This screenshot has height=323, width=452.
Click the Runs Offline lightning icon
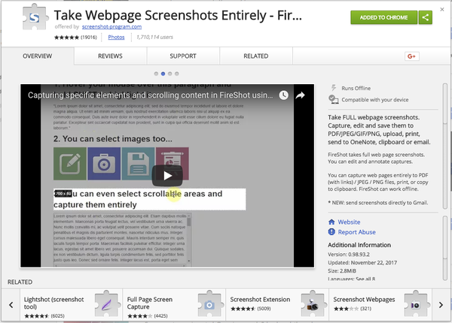(x=334, y=88)
